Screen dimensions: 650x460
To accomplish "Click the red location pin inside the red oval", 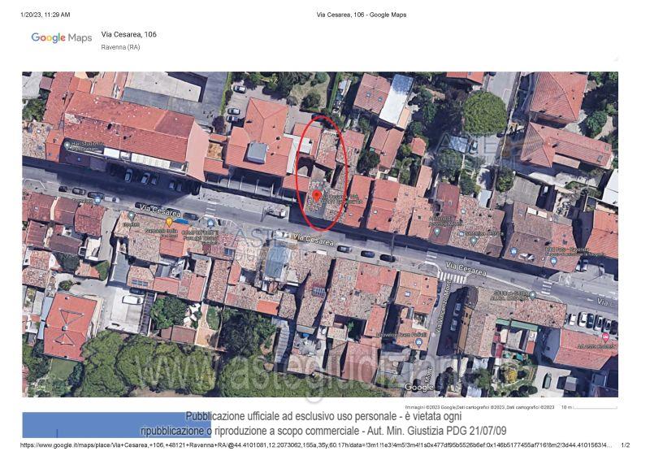I will click(317, 197).
